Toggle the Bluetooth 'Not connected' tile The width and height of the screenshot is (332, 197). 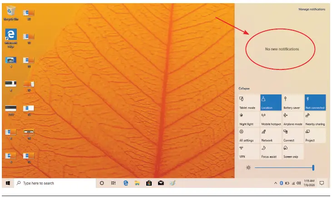tap(315, 103)
